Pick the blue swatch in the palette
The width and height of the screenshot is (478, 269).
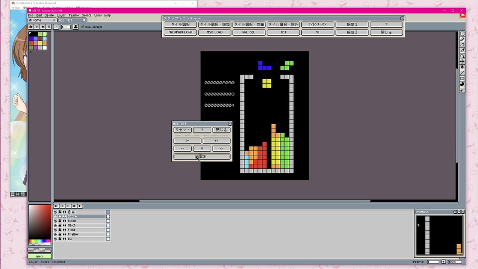[31, 39]
